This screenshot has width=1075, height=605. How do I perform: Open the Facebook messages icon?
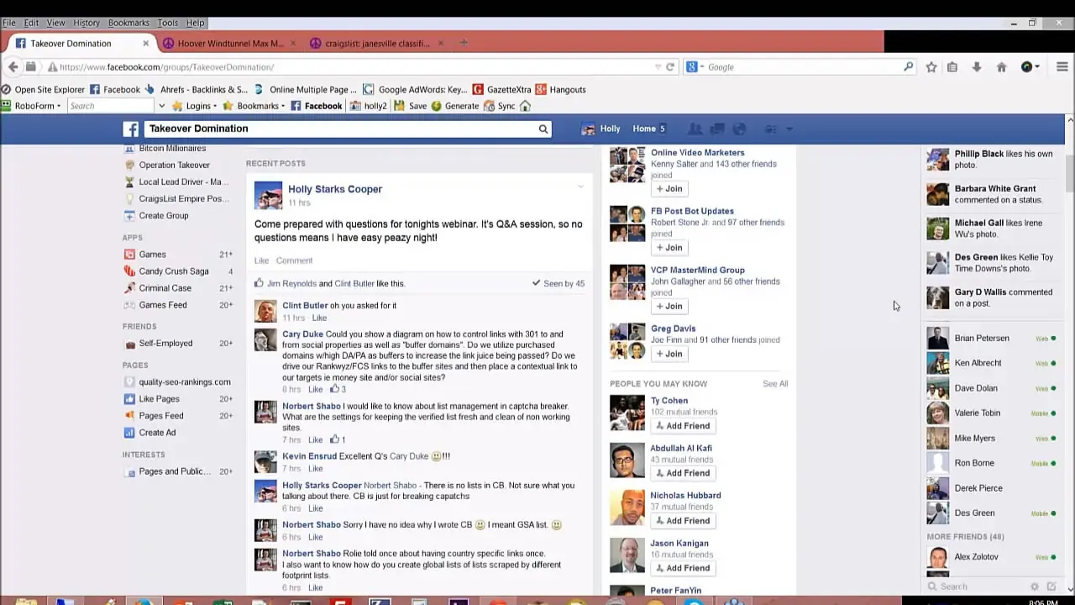(x=717, y=129)
